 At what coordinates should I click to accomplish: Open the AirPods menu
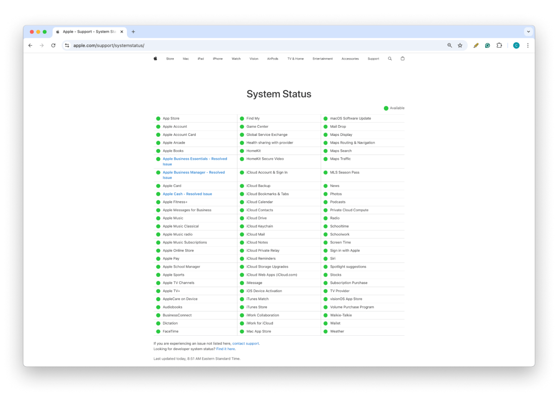(273, 59)
